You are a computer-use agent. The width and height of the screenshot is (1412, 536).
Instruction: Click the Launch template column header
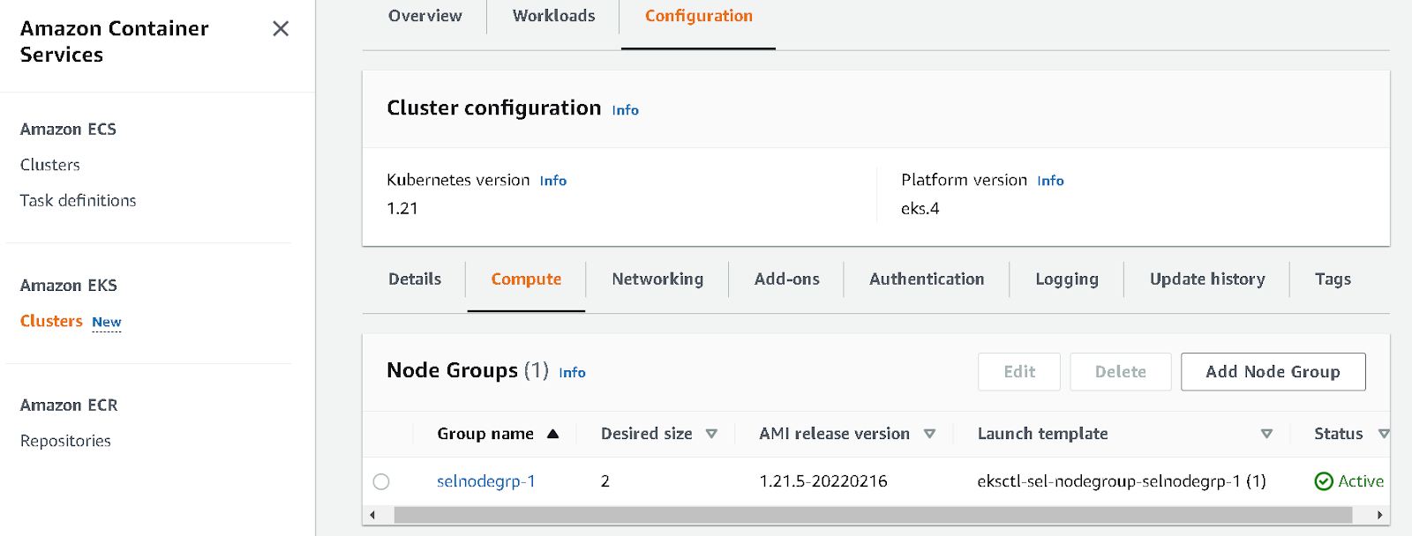click(1042, 434)
